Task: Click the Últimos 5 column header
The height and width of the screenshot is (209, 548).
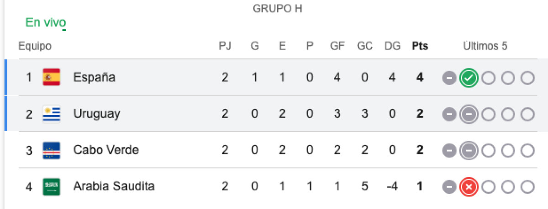Action: 485,46
